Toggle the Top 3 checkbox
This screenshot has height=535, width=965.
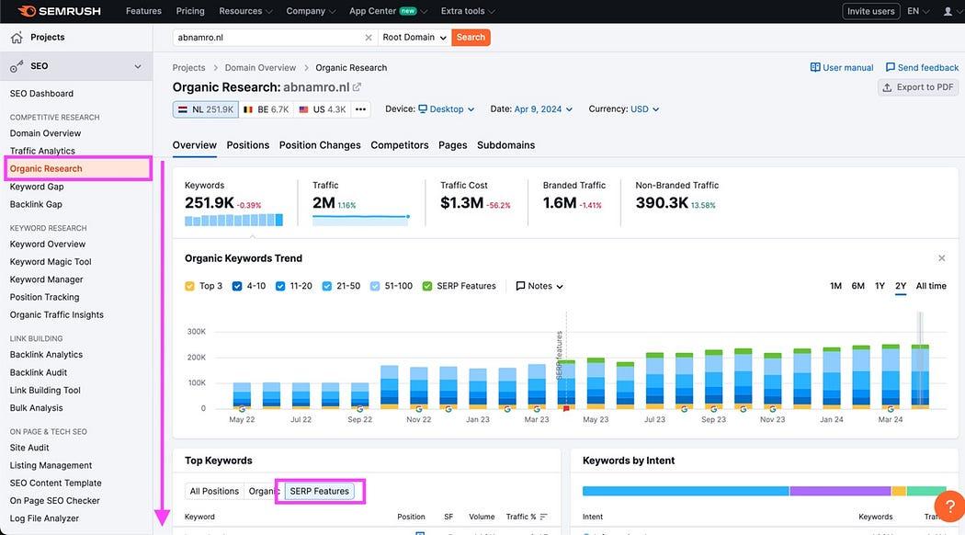189,286
